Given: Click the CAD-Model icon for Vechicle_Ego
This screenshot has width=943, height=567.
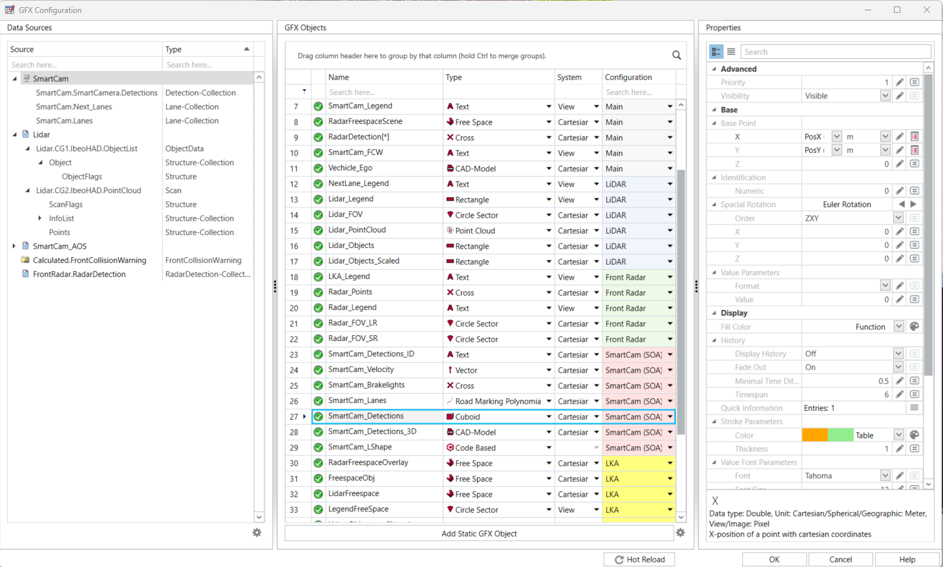Looking at the screenshot, I should tap(450, 169).
